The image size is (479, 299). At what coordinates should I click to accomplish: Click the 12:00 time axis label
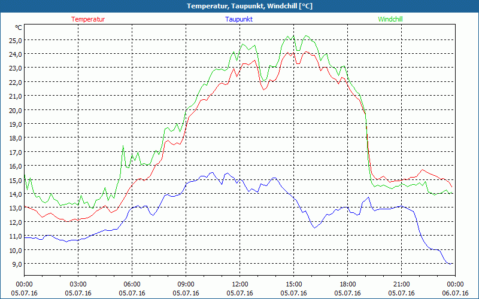pyautogui.click(x=240, y=285)
